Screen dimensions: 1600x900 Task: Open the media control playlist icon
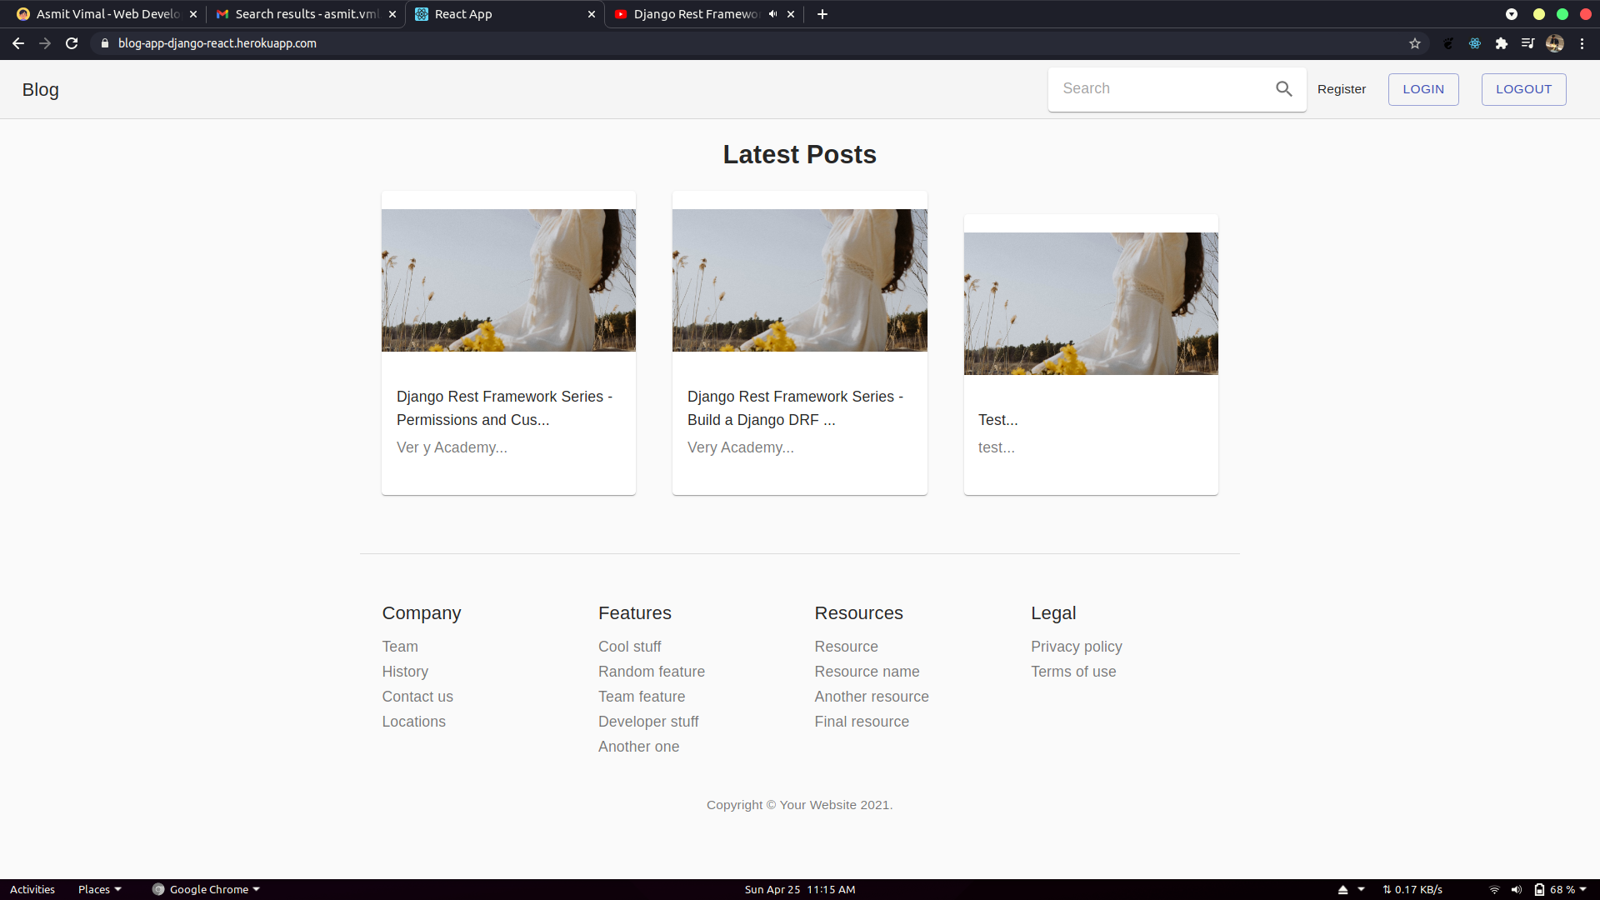tap(1527, 43)
